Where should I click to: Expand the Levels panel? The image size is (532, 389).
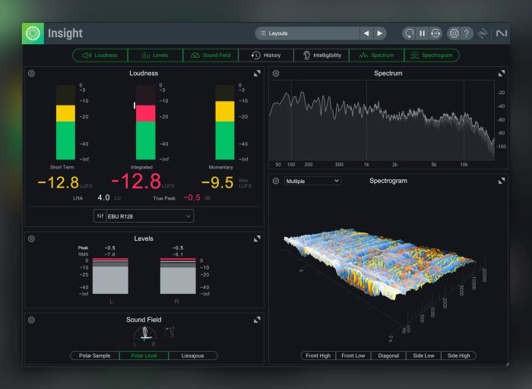257,239
